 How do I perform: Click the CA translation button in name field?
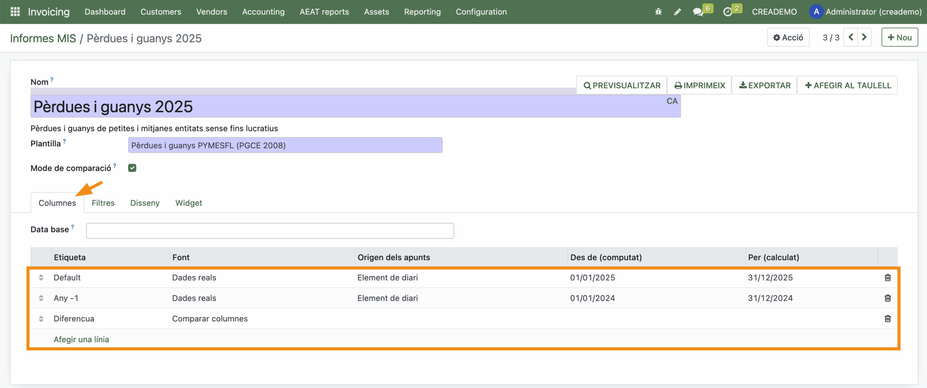[x=672, y=101]
